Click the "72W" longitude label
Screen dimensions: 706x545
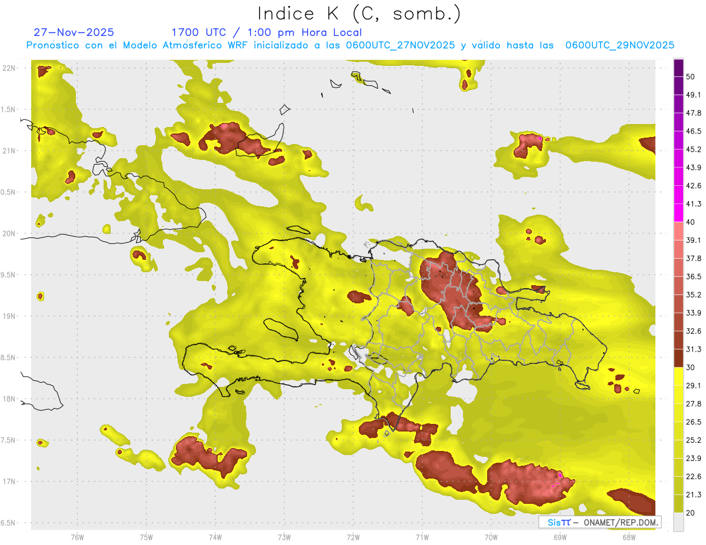(353, 537)
